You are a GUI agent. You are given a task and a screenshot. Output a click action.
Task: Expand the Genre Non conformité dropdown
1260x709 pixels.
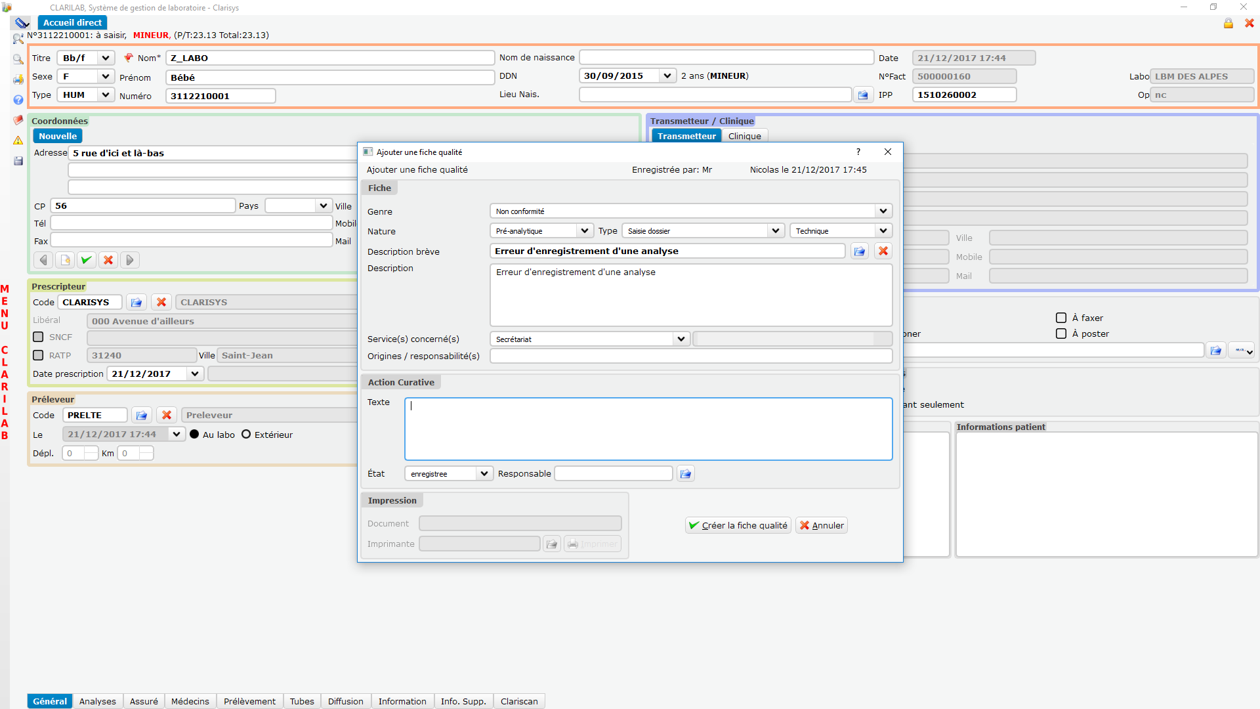883,211
